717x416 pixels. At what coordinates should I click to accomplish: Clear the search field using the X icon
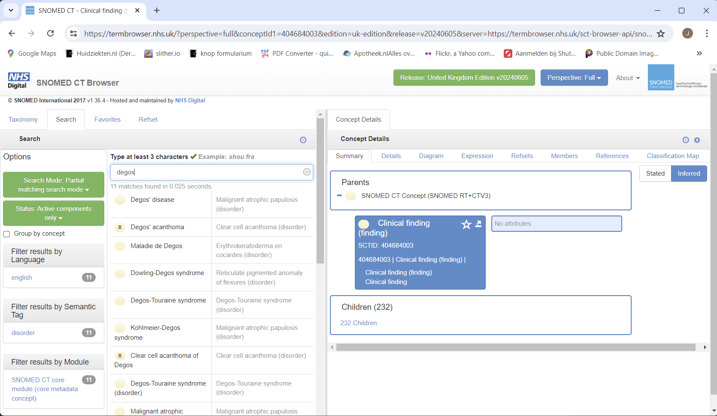(306, 172)
